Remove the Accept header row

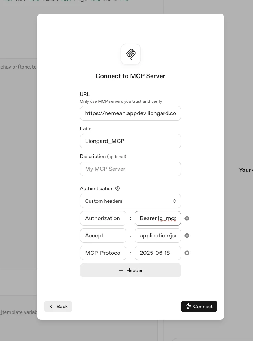pos(187,236)
